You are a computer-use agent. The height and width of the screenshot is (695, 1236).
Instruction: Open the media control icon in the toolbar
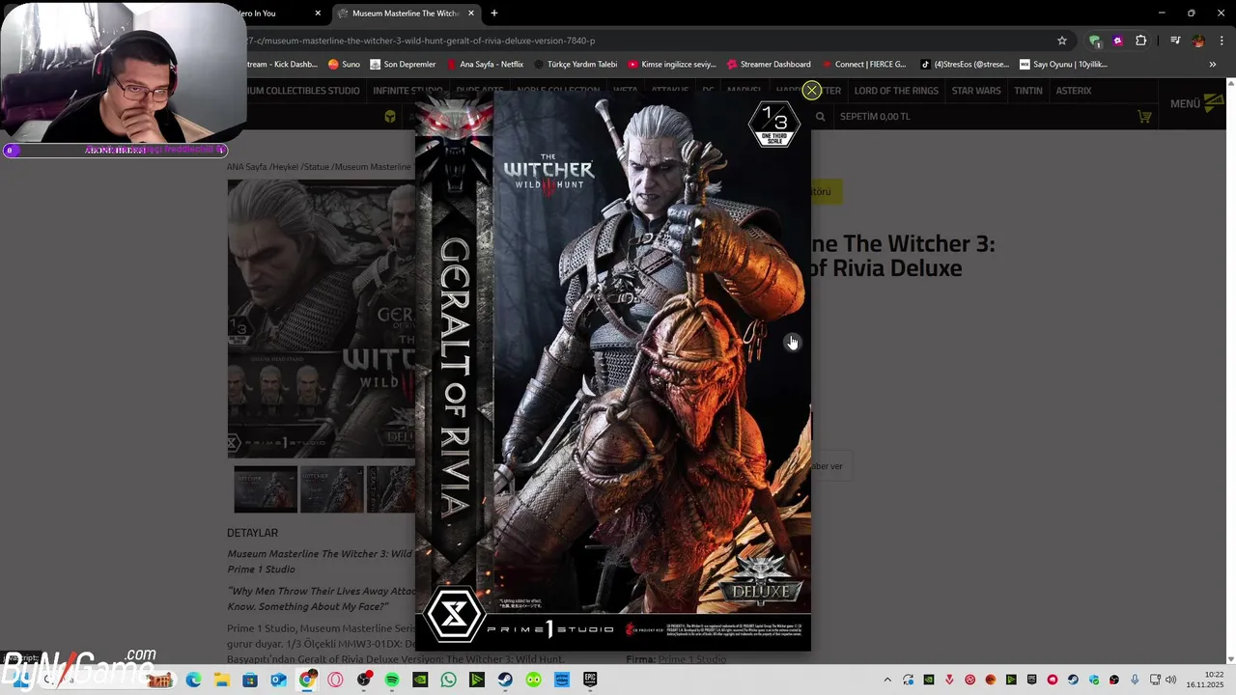(1175, 41)
